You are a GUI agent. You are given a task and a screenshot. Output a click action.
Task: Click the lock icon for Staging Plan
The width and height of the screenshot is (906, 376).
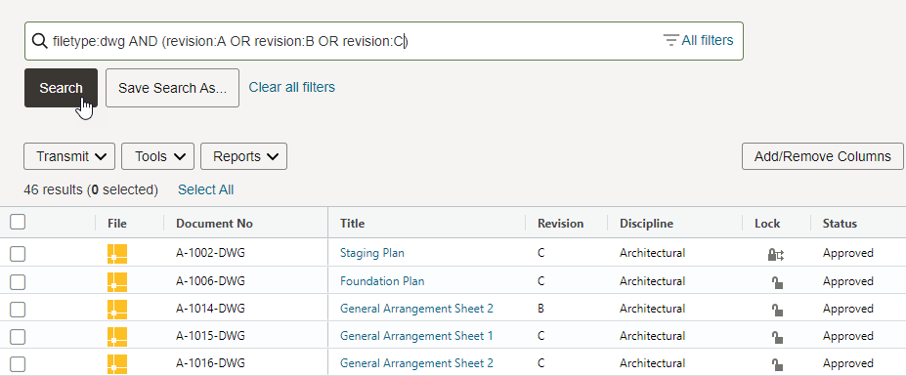[x=775, y=254]
